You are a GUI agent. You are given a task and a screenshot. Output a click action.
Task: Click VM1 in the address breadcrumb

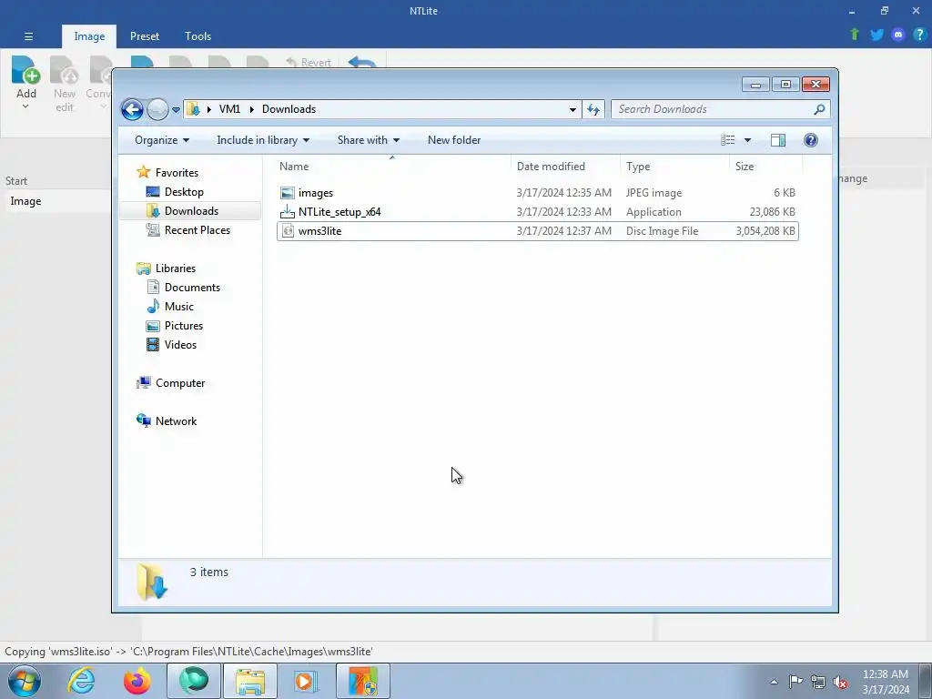coord(229,109)
